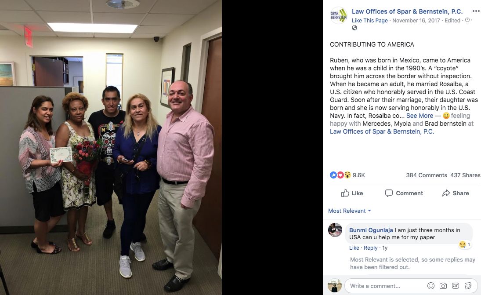The image size is (481, 295).
Task: Expand post text with See More
Action: 420,116
